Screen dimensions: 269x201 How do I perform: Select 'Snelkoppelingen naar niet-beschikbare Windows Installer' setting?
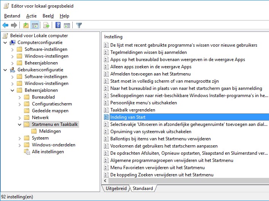(x=189, y=96)
